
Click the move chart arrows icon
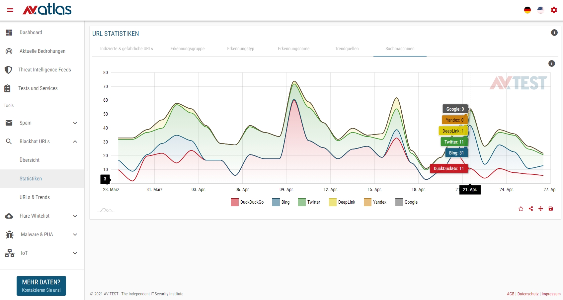pyautogui.click(x=541, y=209)
